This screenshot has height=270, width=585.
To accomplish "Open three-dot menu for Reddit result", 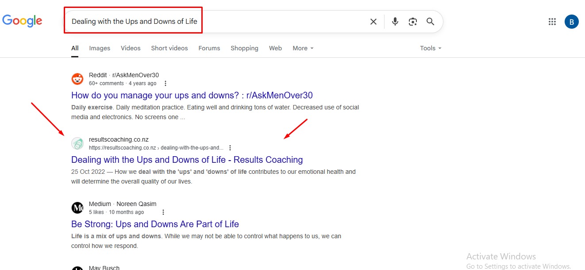I will click(x=165, y=83).
